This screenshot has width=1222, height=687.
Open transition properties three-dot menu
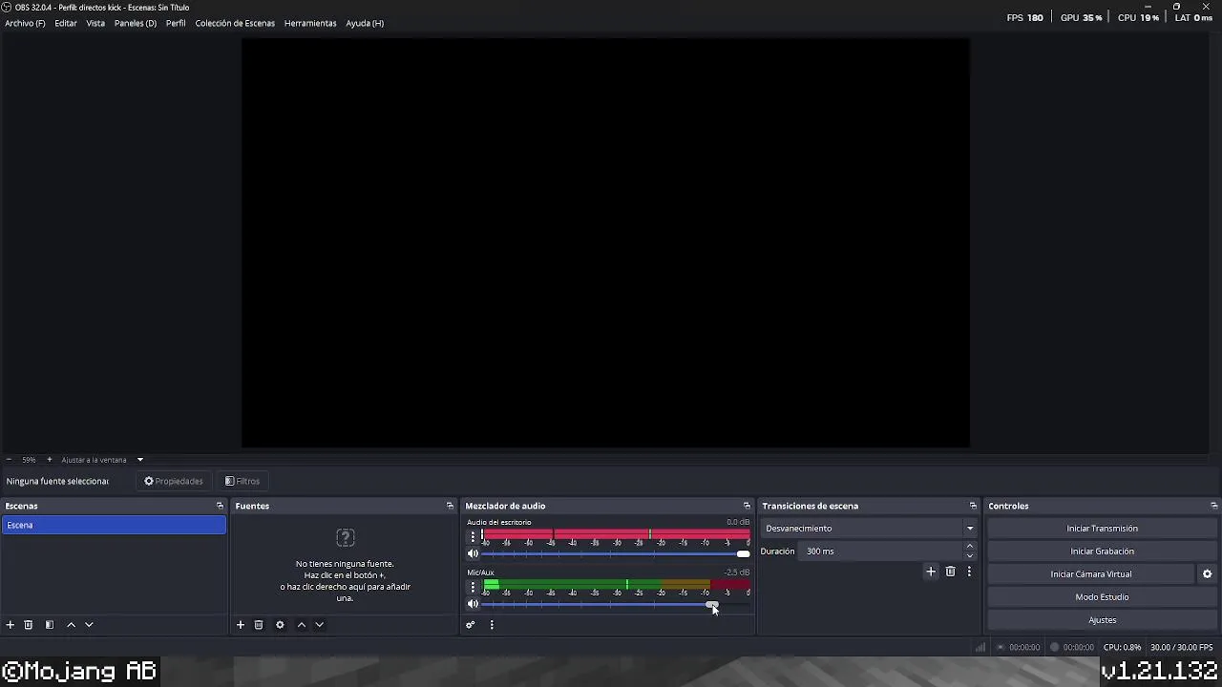tap(969, 572)
